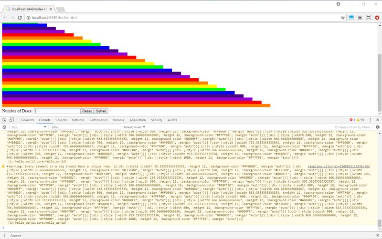View site information icon in the address bar

coord(28,18)
